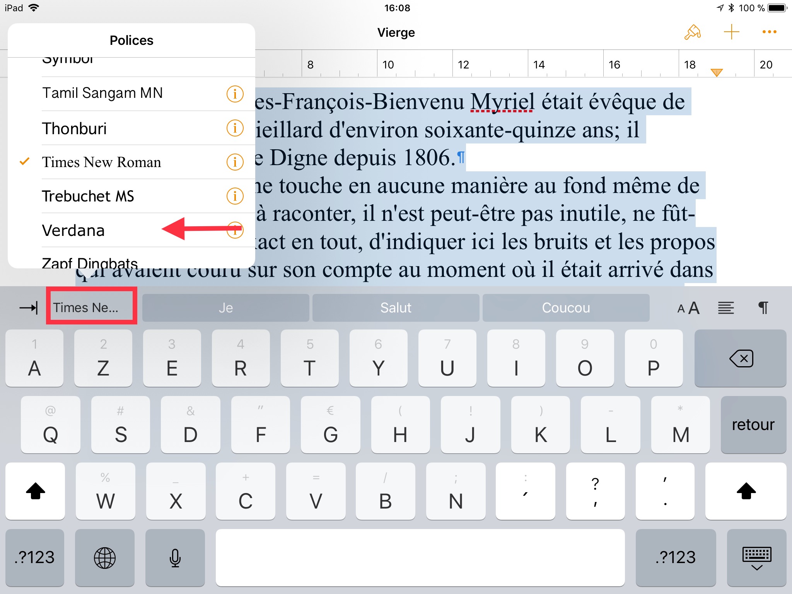Select Times New Roman font
This screenshot has height=594, width=792.
point(101,162)
